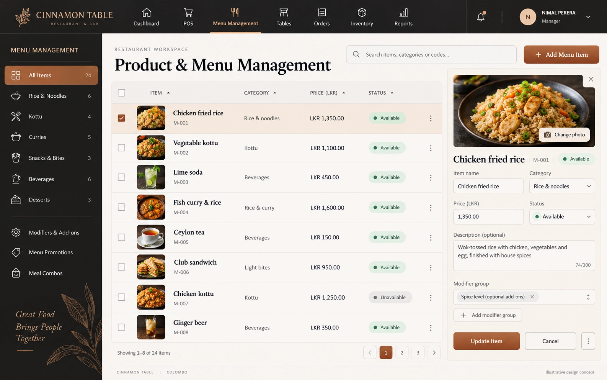Open the Reports tab
Viewport: 607px width, 380px height.
pyautogui.click(x=403, y=17)
